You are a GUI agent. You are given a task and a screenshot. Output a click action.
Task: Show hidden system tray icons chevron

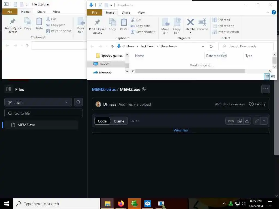224,204
